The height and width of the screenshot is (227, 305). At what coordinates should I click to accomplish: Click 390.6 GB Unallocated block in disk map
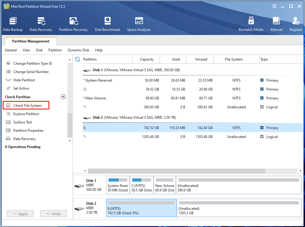239,185
